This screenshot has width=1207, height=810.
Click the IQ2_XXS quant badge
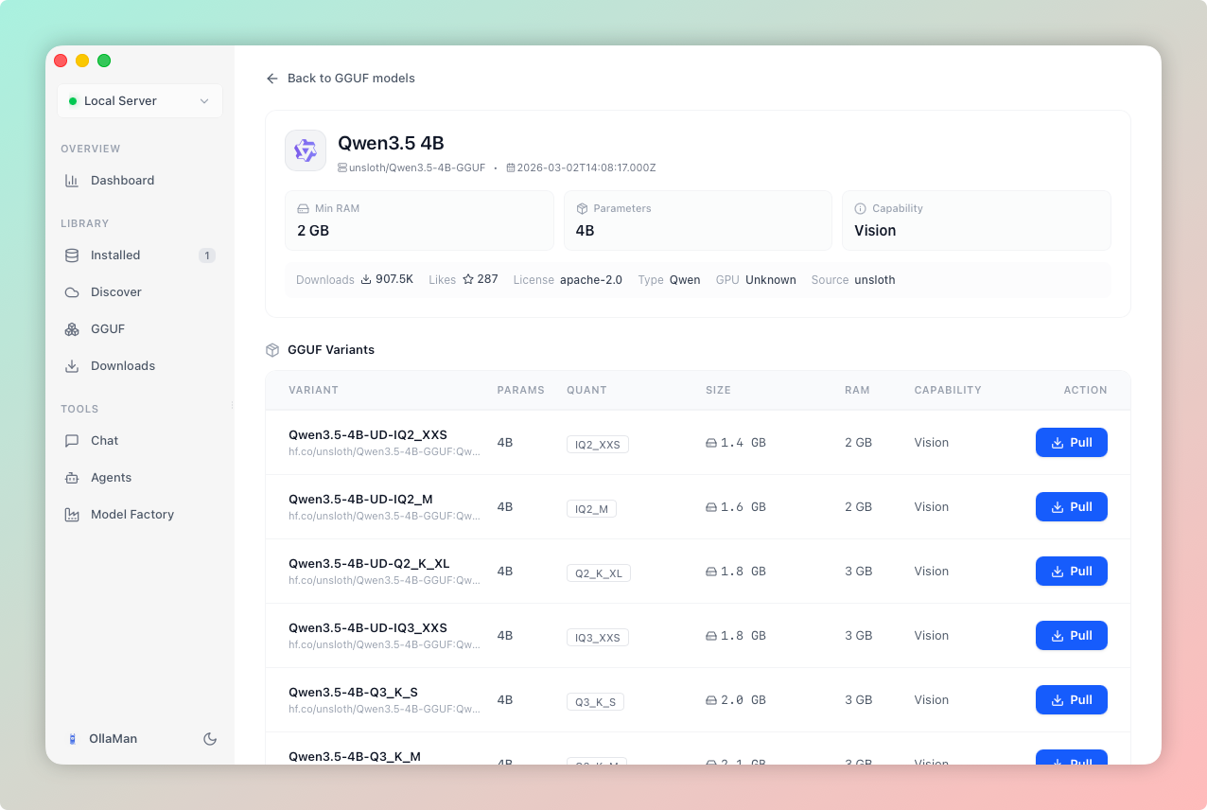[x=598, y=445]
